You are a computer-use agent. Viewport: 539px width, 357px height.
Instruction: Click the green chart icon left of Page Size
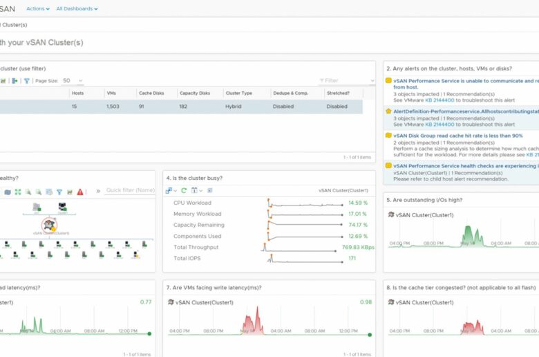tap(3, 81)
